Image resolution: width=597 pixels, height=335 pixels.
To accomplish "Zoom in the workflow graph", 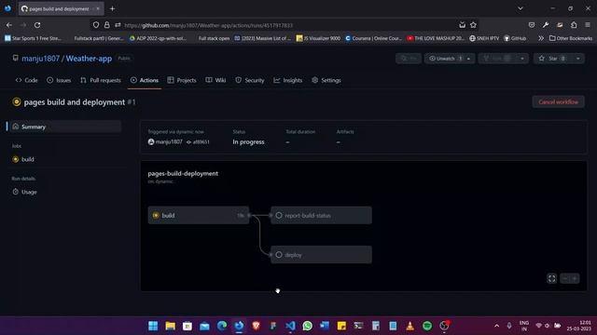I will coord(575,278).
